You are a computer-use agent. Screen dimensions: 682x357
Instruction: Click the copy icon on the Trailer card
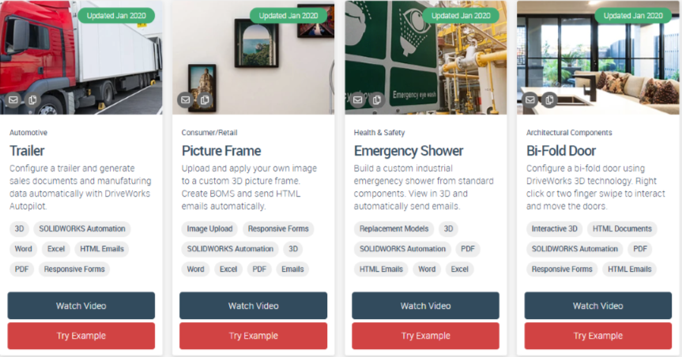(x=32, y=100)
